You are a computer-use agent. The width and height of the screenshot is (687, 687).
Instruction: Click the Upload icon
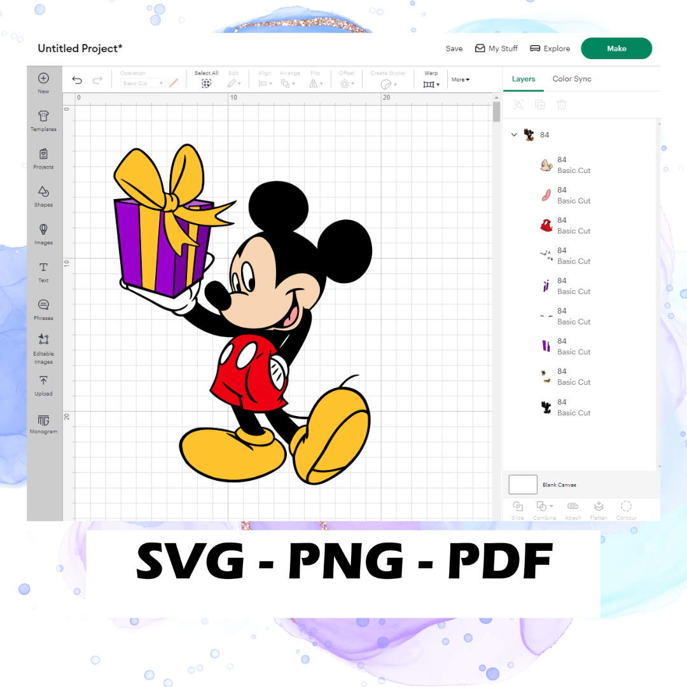43,380
